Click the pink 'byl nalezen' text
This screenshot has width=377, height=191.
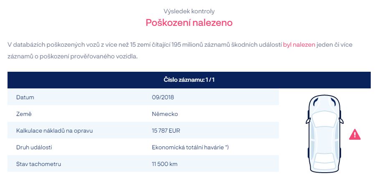[x=299, y=45]
